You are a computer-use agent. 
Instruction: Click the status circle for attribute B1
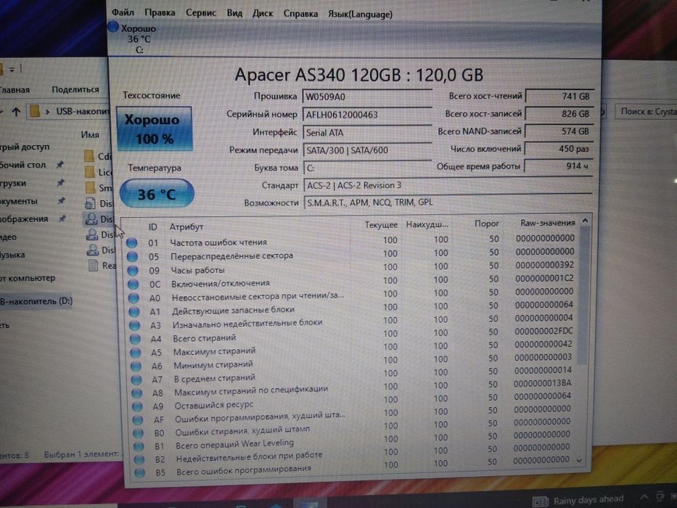(139, 446)
